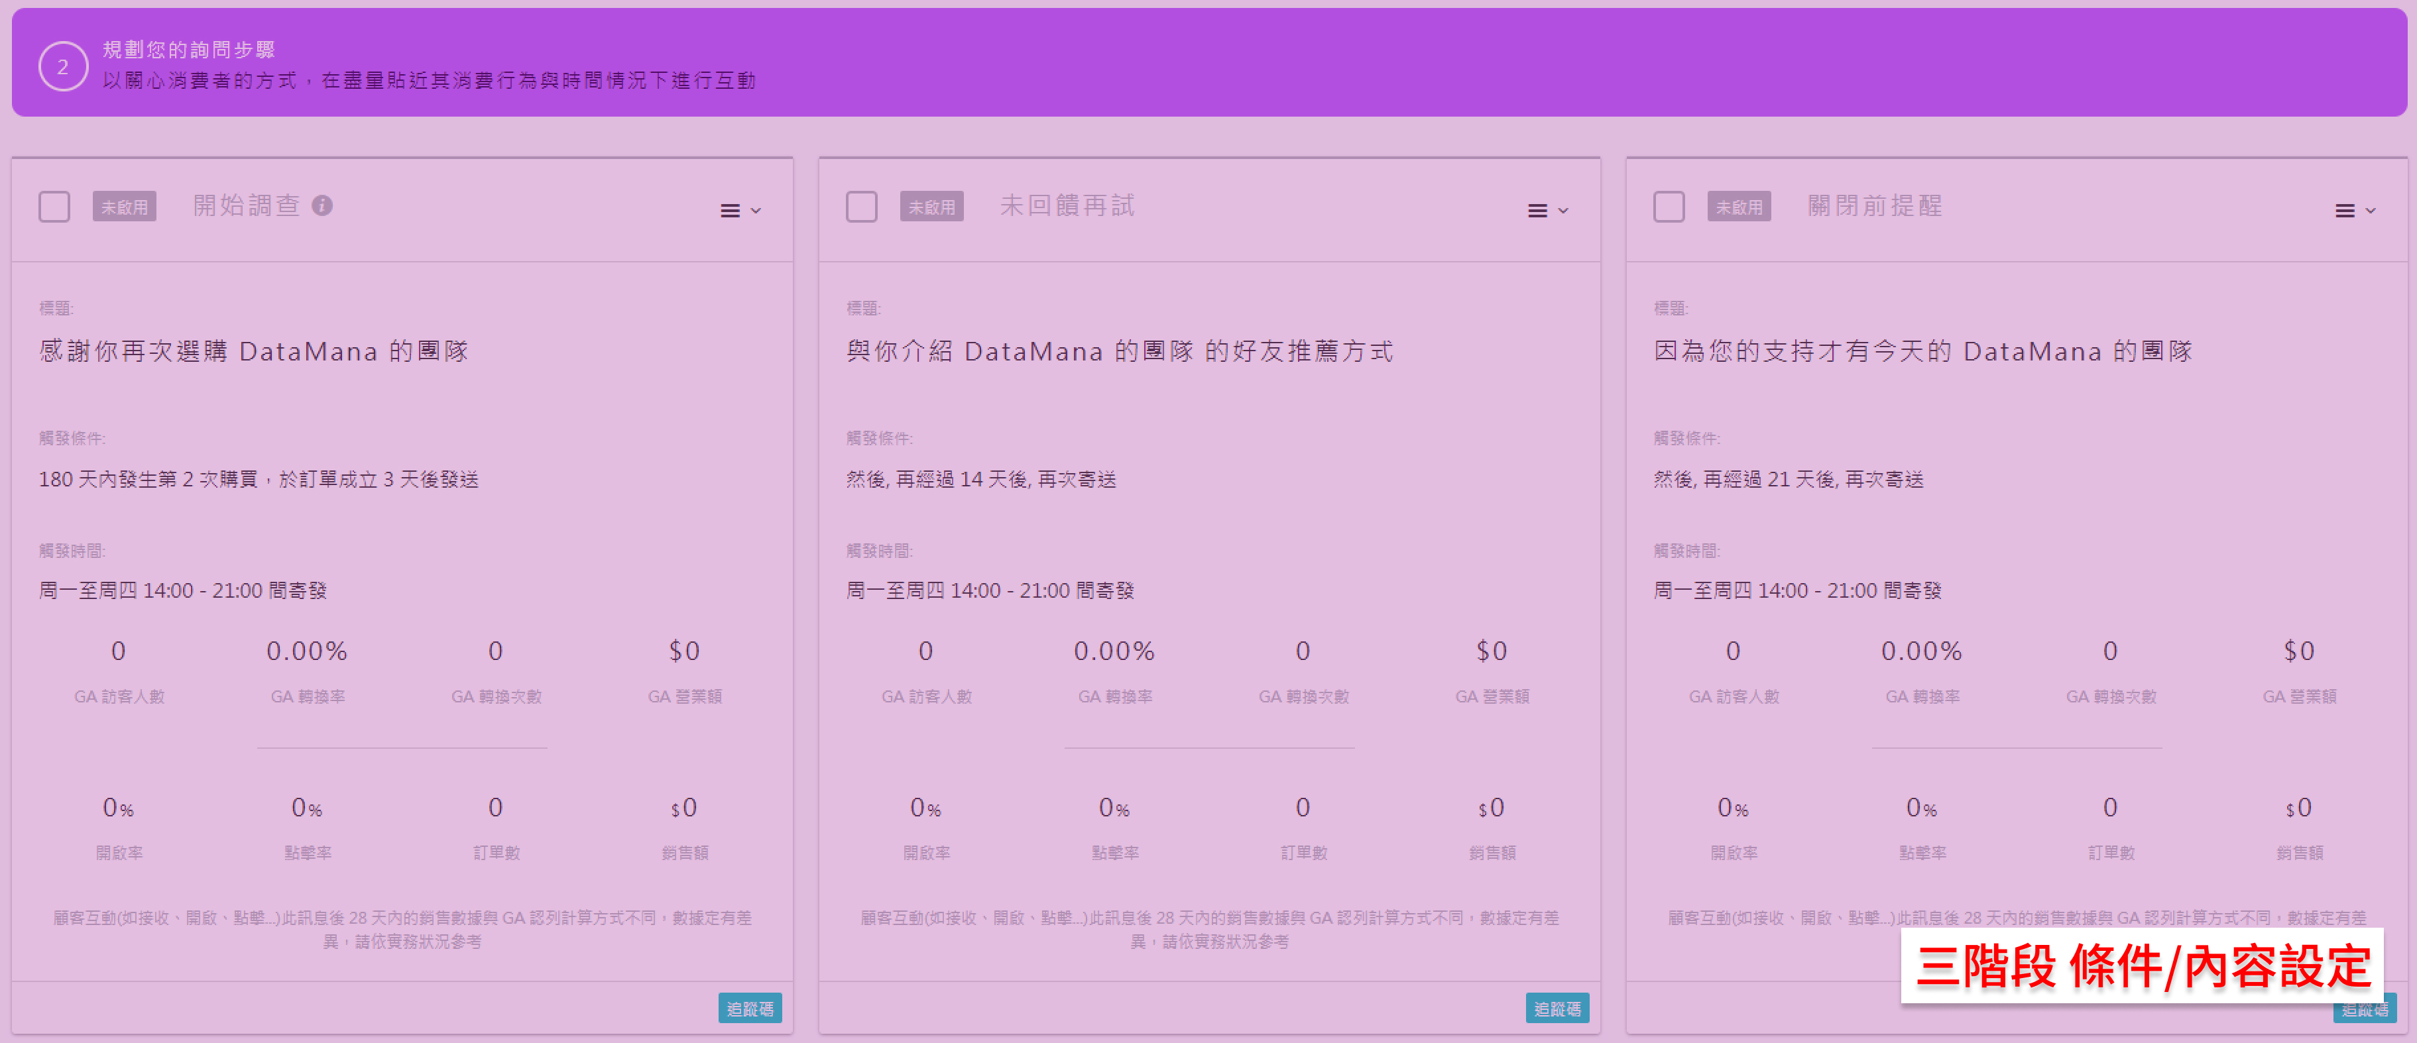Image resolution: width=2417 pixels, height=1043 pixels.
Task: Click the step 2 circle icon
Action: pos(63,66)
